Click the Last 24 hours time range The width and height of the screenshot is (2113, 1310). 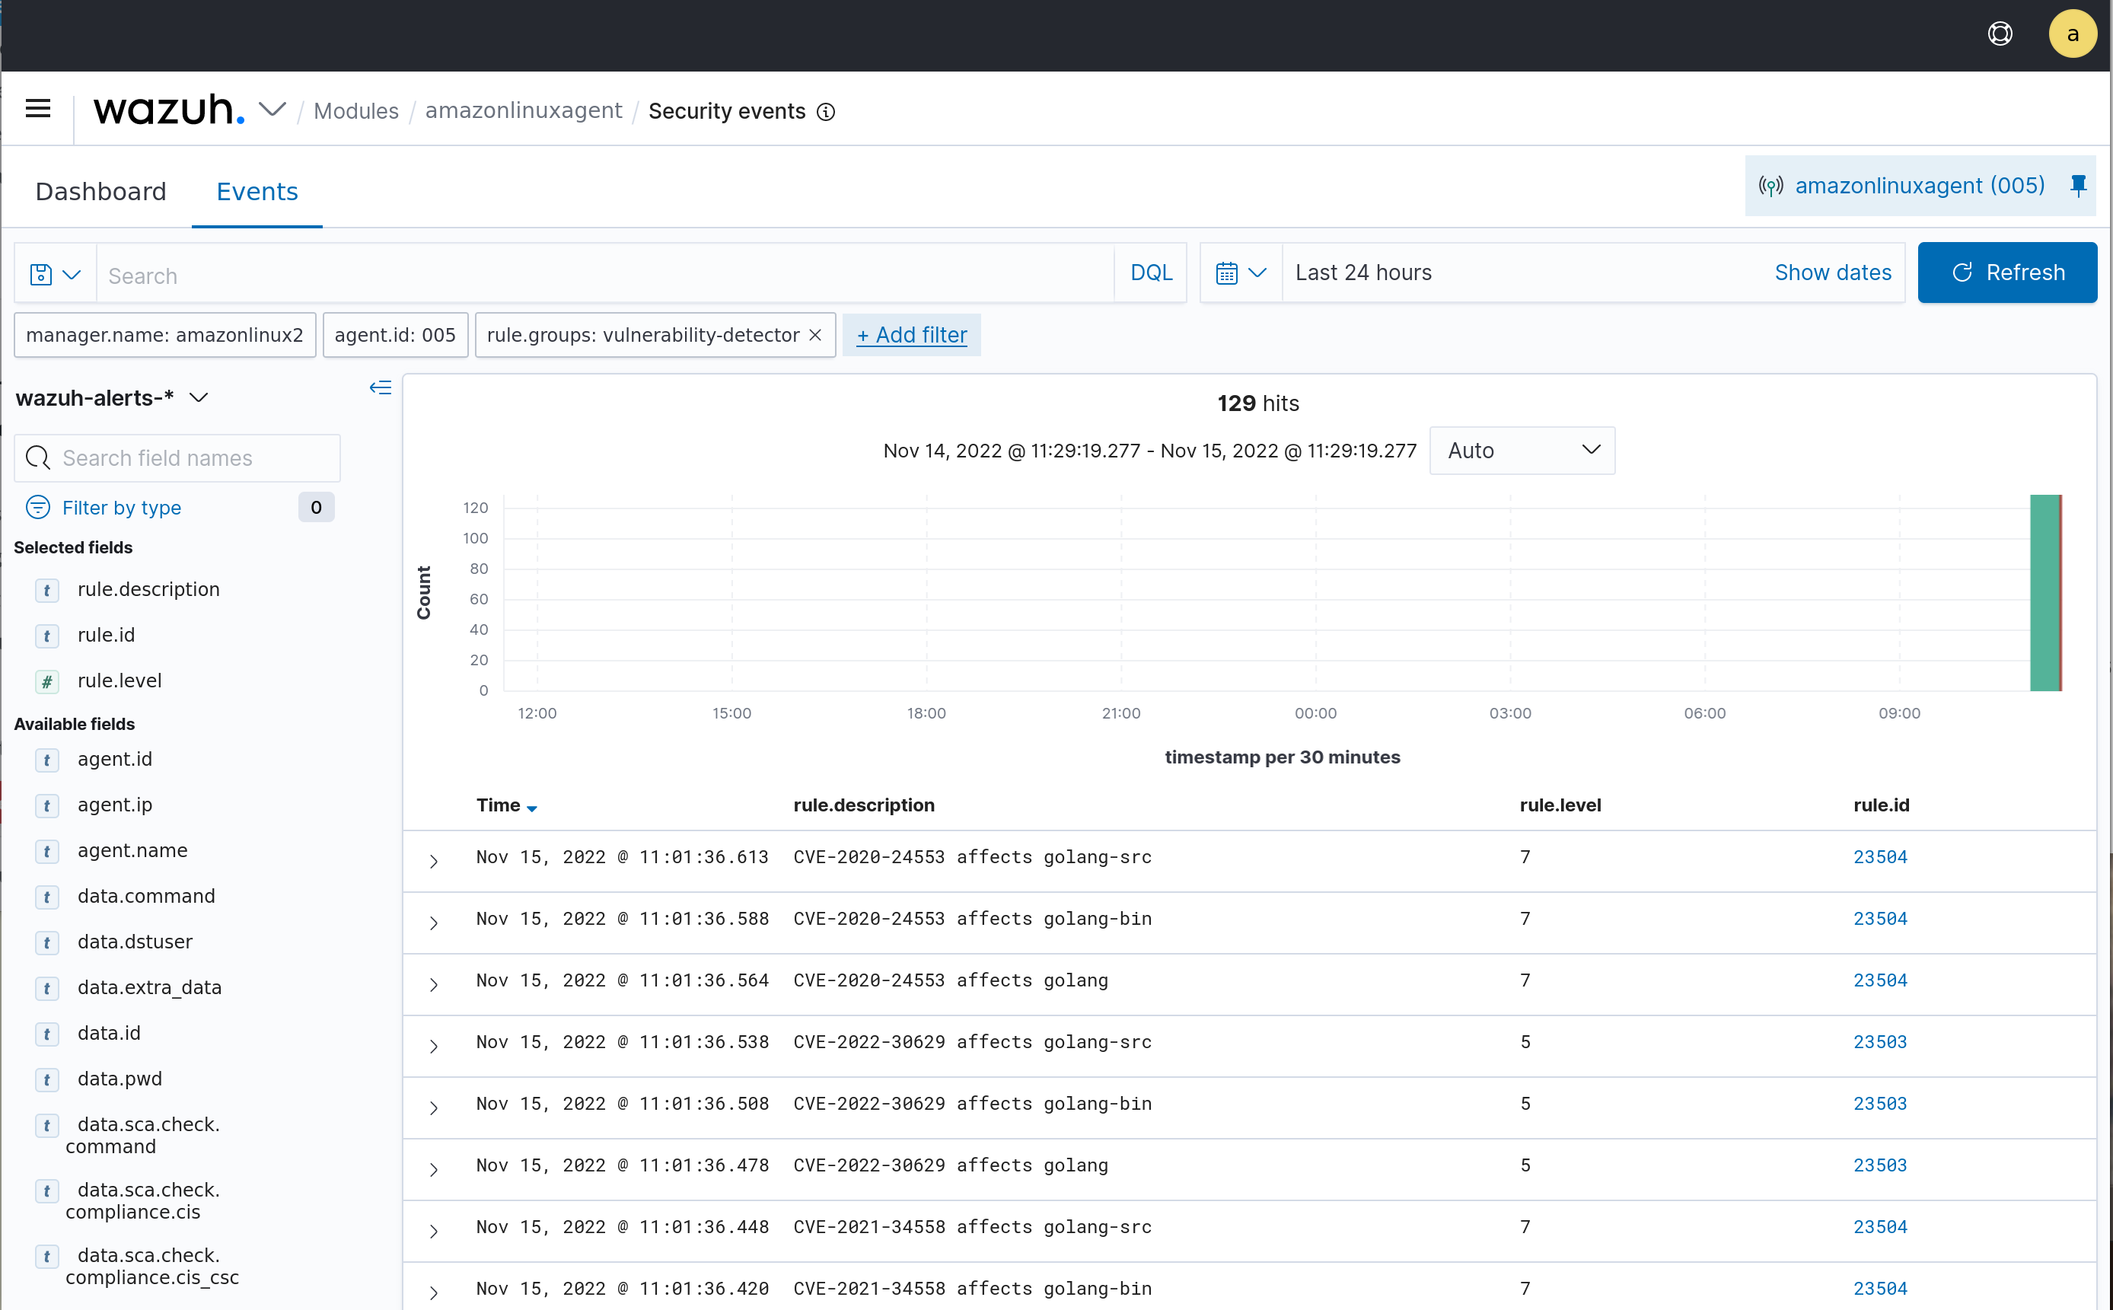coord(1362,272)
